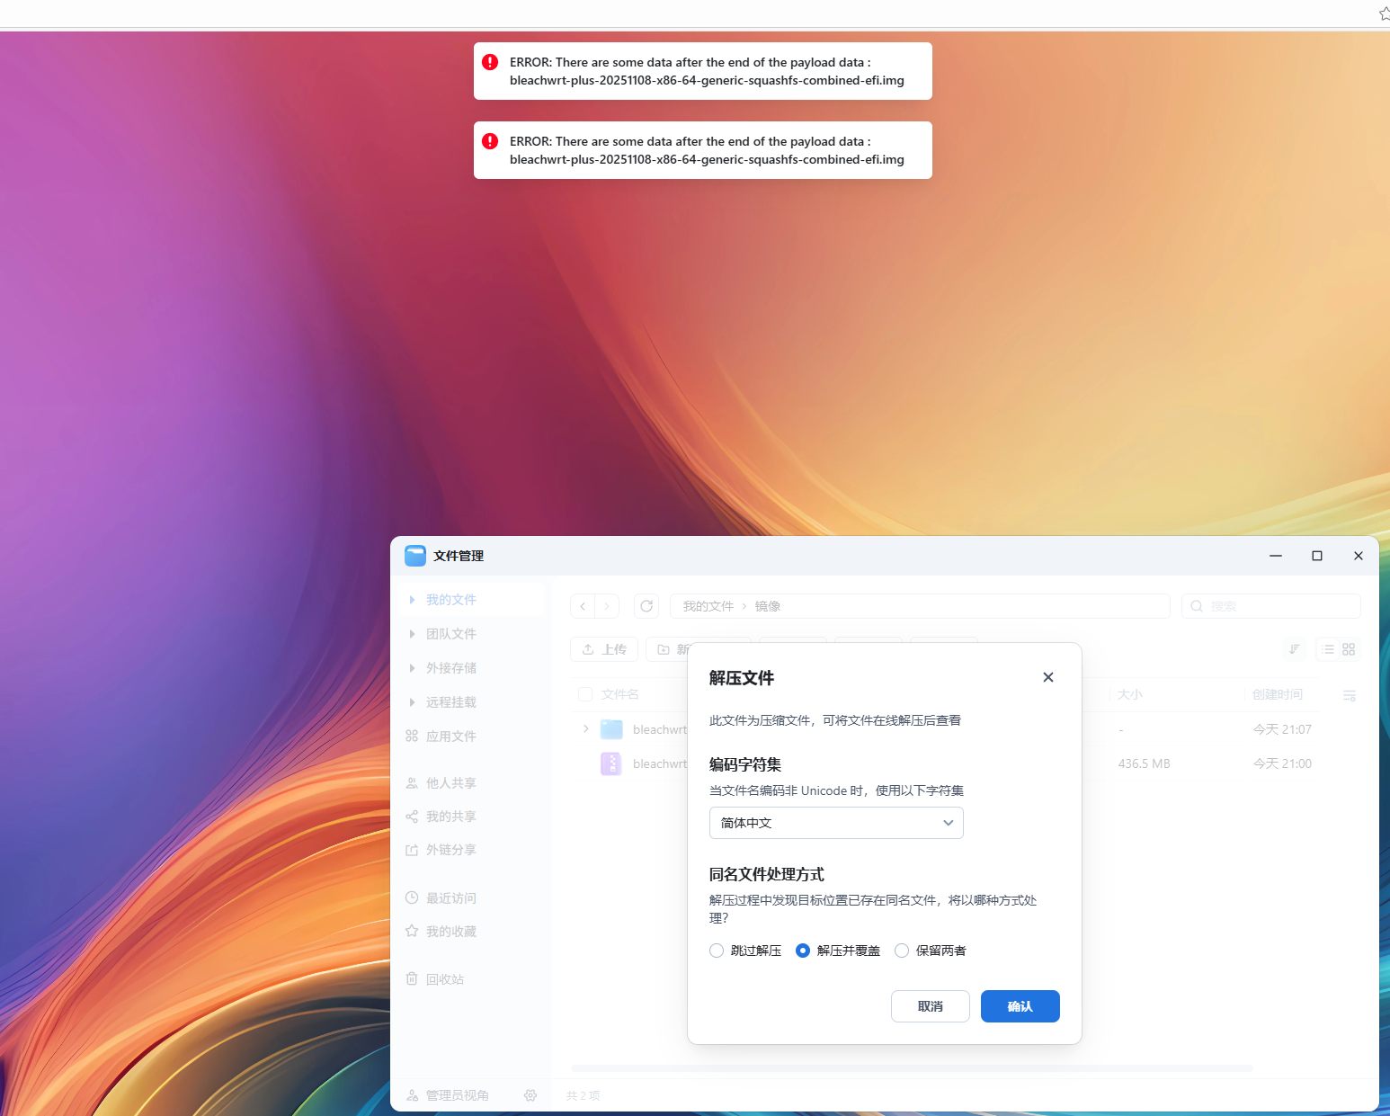Go forward with the right arrow button

point(607,606)
